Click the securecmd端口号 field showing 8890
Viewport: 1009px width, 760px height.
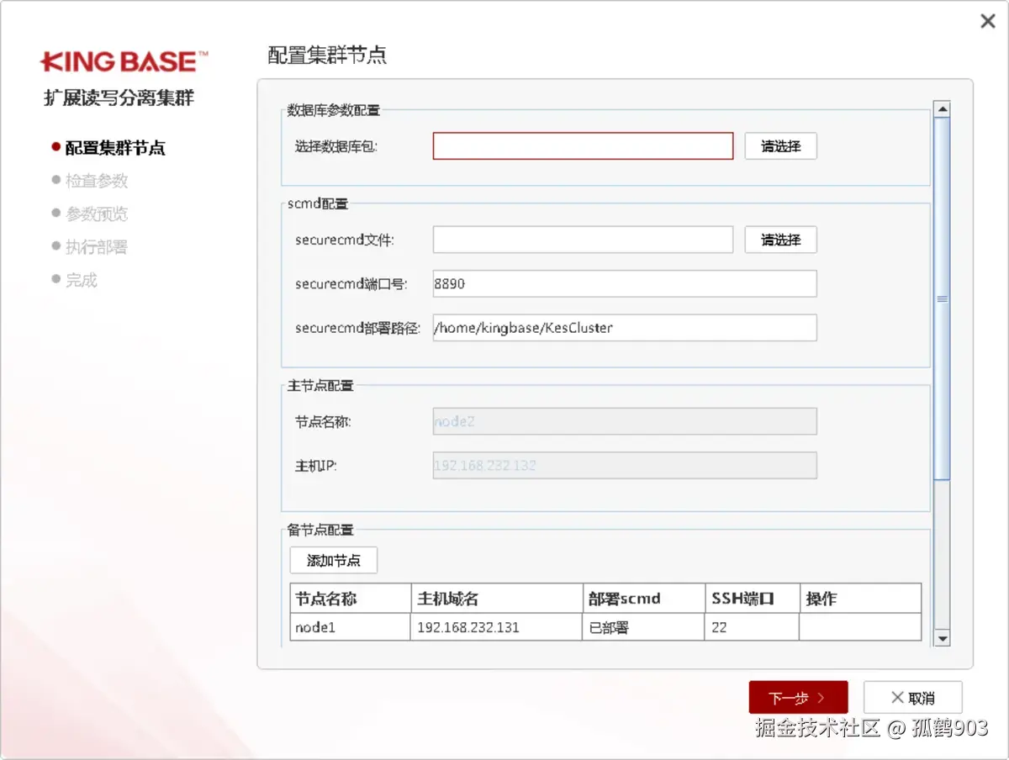(625, 284)
